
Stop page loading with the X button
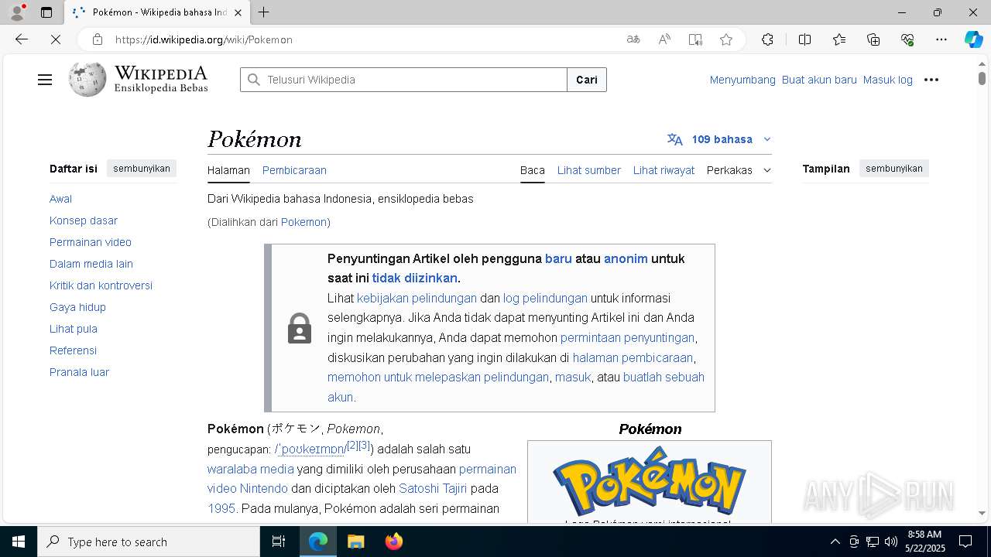[56, 39]
